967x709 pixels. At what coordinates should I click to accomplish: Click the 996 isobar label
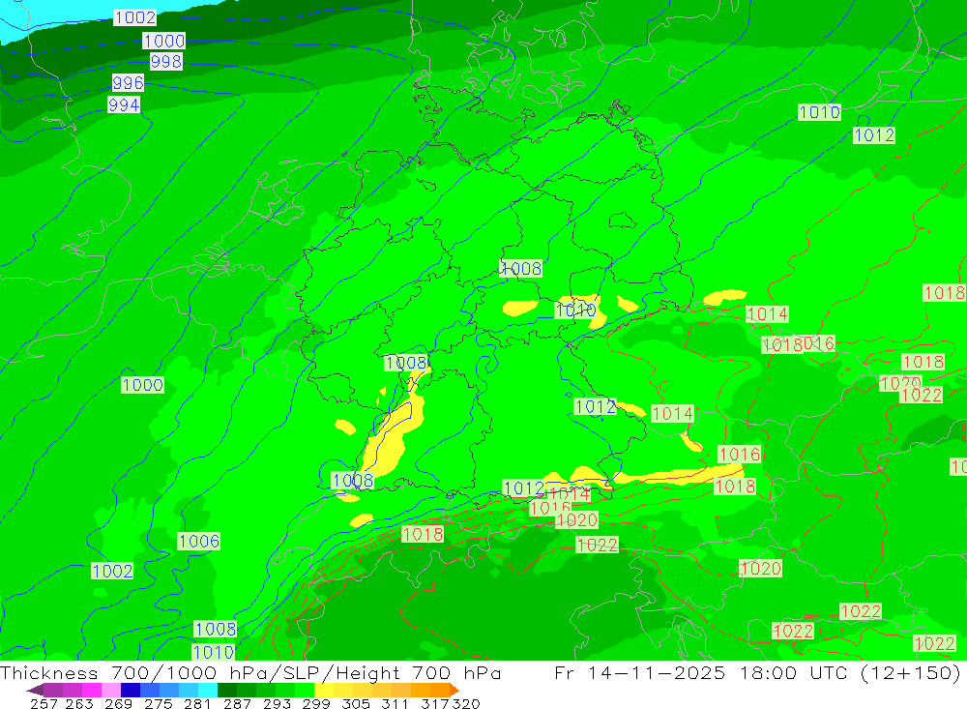129,82
